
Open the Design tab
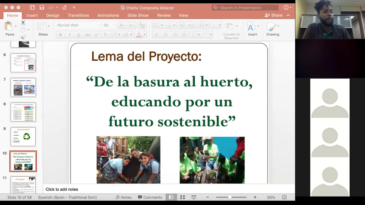tap(53, 15)
